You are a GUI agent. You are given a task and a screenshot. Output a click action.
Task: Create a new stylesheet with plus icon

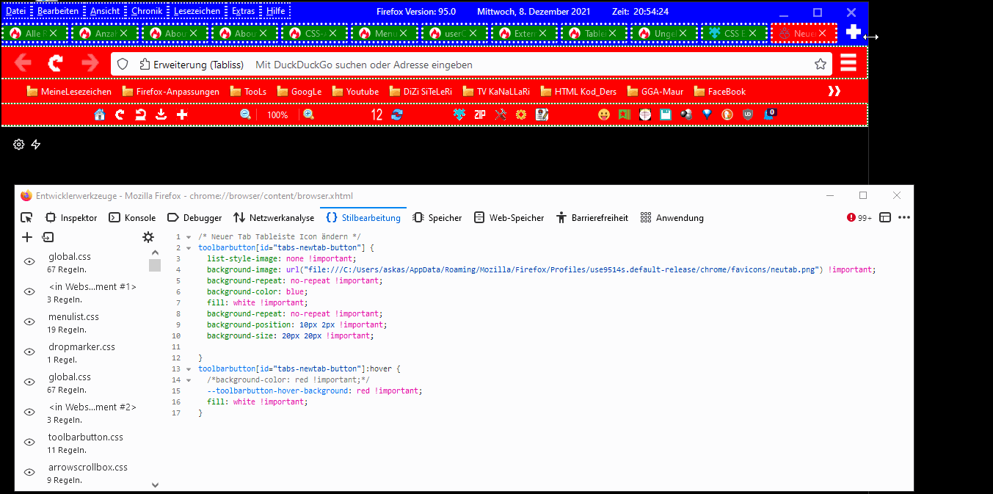(x=27, y=237)
